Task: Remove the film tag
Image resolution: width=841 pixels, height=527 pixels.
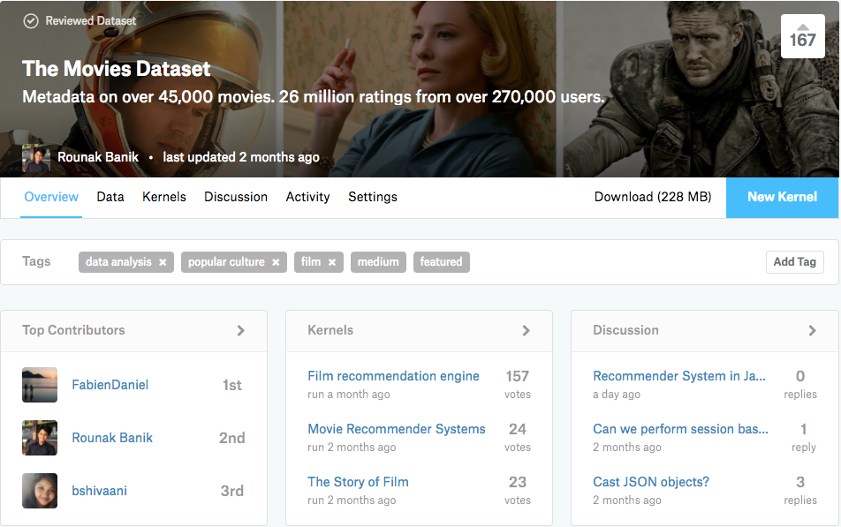Action: [x=332, y=262]
